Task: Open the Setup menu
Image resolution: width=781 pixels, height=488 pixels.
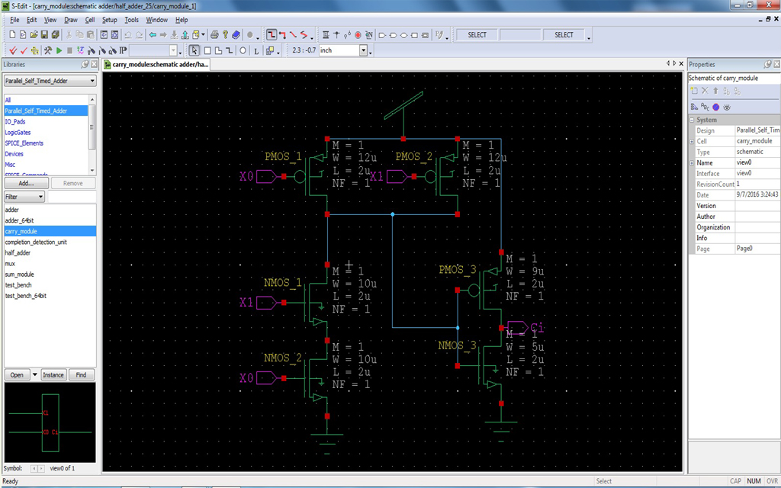Action: pos(109,20)
